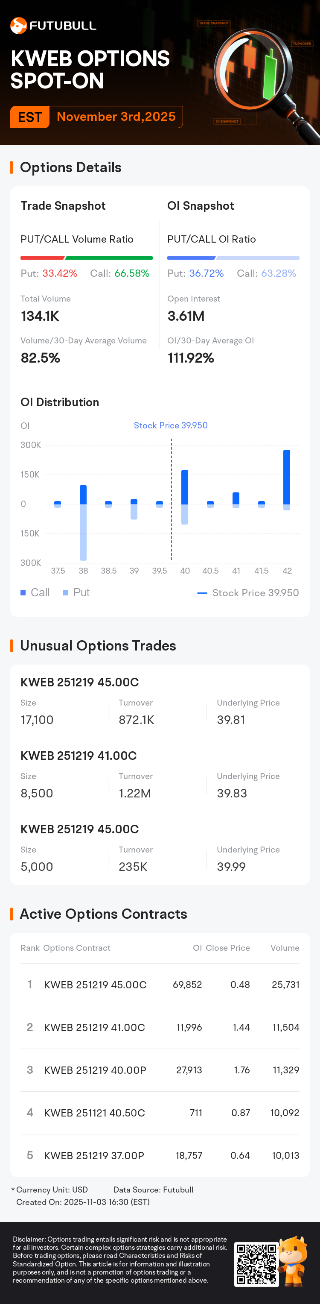Click the Put/Call Volume Ratio bar

tap(87, 258)
